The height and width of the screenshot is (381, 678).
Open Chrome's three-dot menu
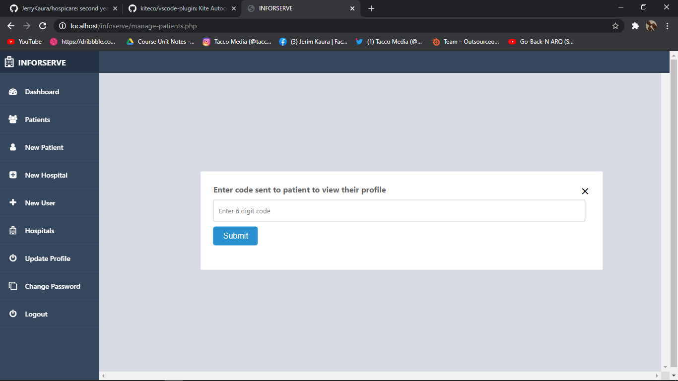pyautogui.click(x=668, y=26)
